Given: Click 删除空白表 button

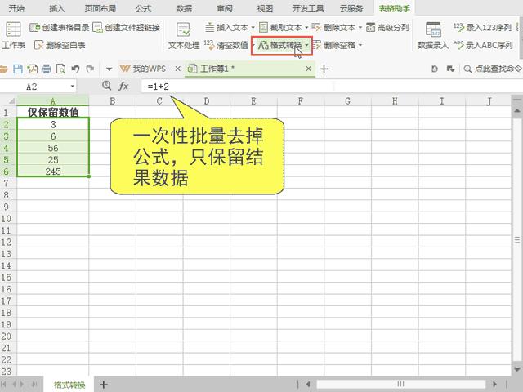Looking at the screenshot, I should coord(60,45).
